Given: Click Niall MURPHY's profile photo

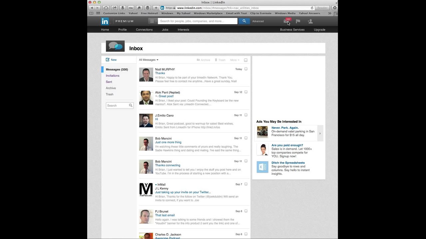Looking at the screenshot, I should [x=146, y=75].
